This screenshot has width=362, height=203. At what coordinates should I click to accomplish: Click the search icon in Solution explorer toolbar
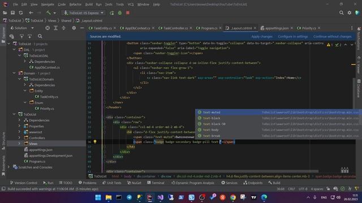(40, 36)
